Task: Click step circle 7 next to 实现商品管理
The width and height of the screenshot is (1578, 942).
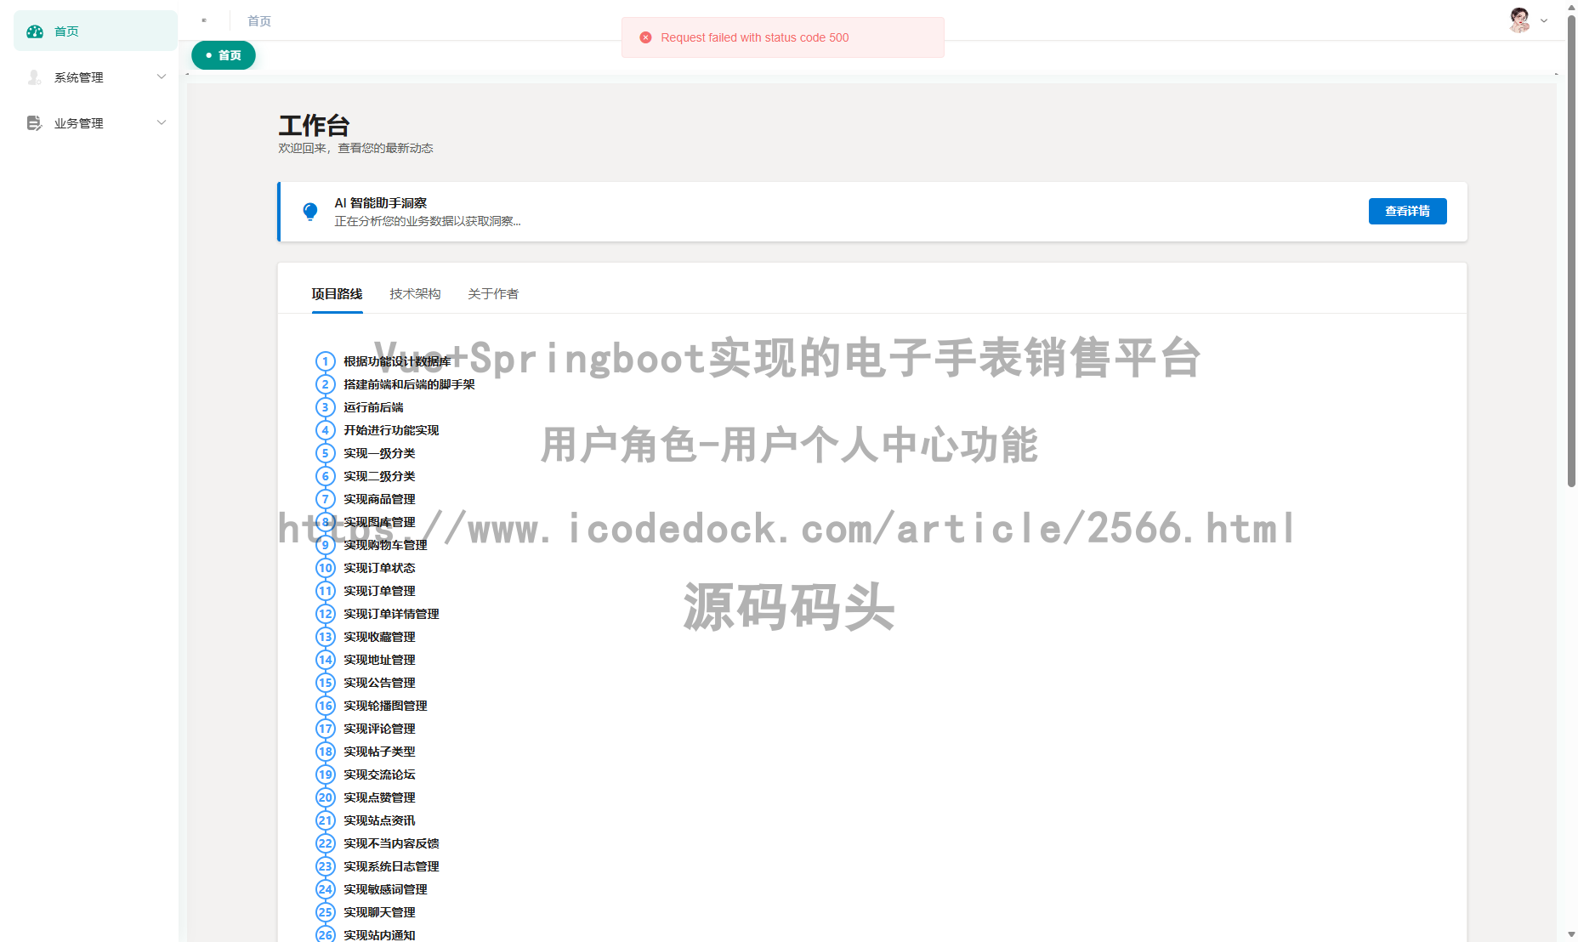Action: (325, 499)
